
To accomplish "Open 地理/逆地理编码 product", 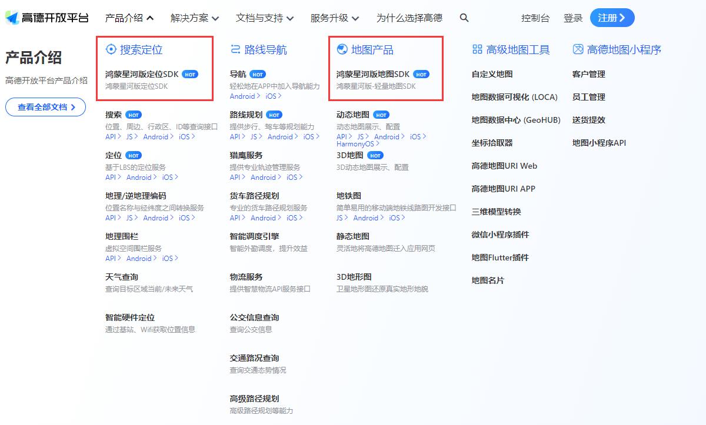I will click(135, 196).
